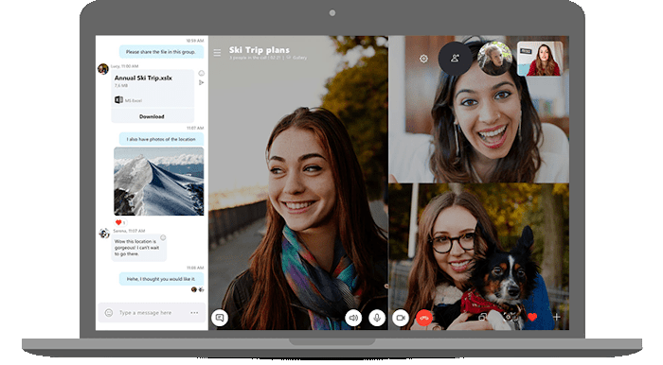End the call with red hang-up button
This screenshot has width=663, height=365.
pyautogui.click(x=424, y=318)
